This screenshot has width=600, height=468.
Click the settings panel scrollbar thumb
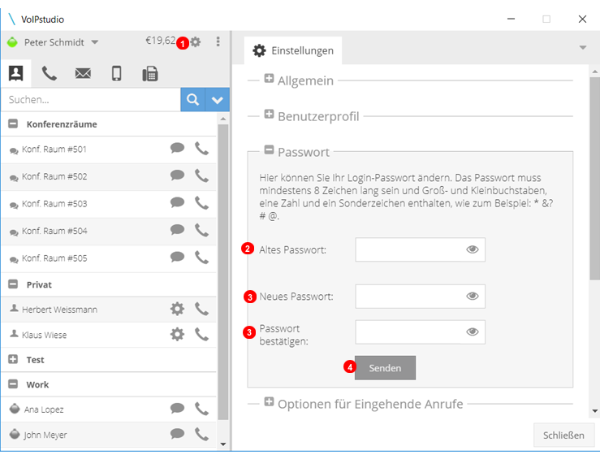tap(594, 179)
